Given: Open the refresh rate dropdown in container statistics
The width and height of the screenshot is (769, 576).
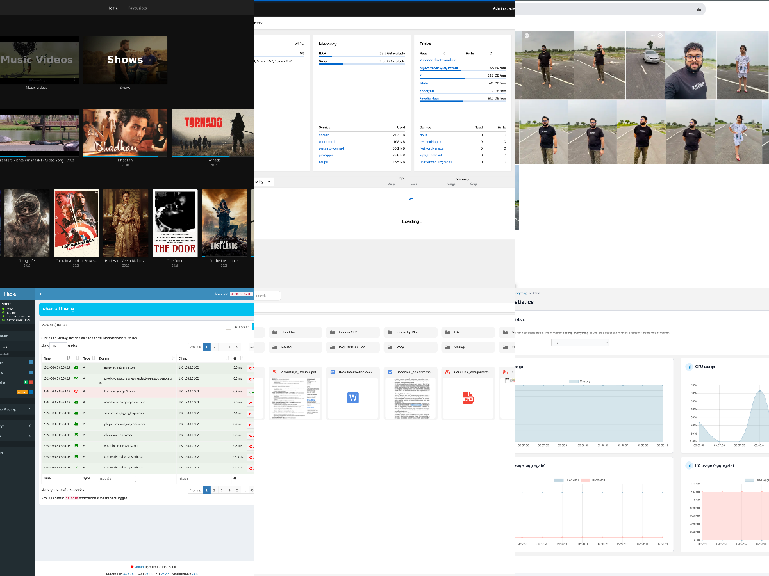Looking at the screenshot, I should tap(580, 342).
